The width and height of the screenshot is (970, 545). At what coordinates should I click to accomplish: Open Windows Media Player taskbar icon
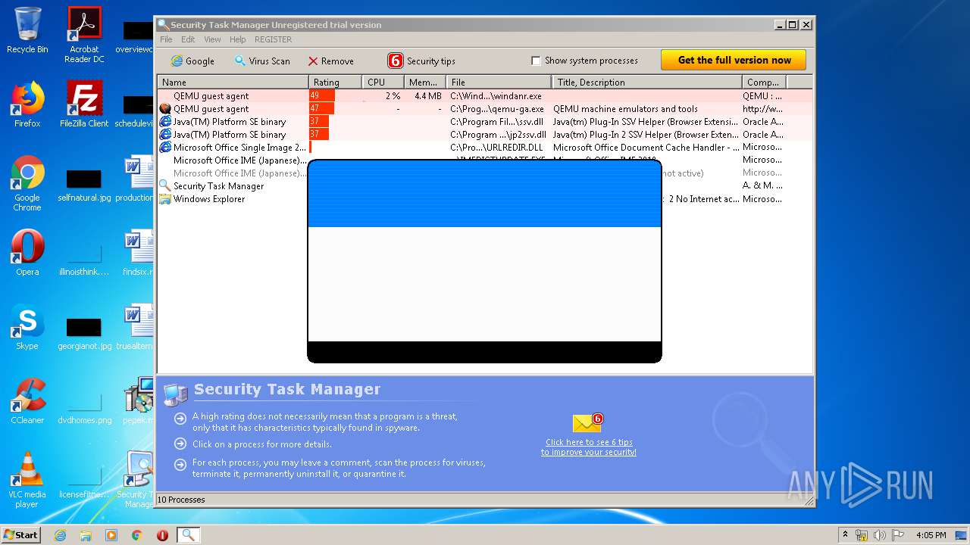click(x=111, y=535)
